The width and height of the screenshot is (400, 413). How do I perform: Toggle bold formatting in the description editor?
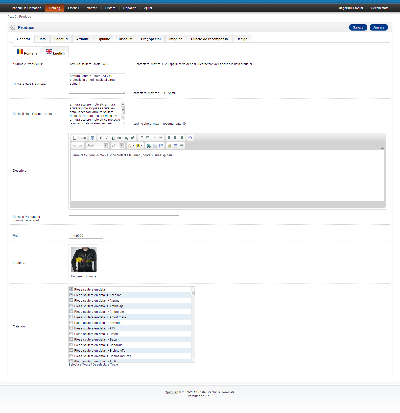(x=101, y=138)
